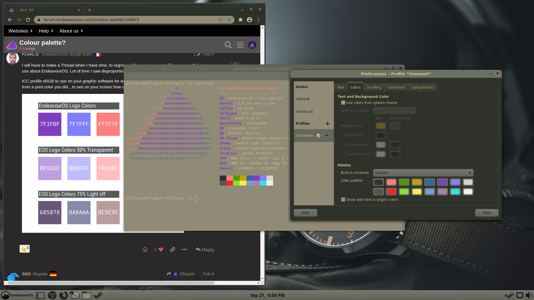Open the forum hamburger menu
534x300 pixels.
point(240,45)
